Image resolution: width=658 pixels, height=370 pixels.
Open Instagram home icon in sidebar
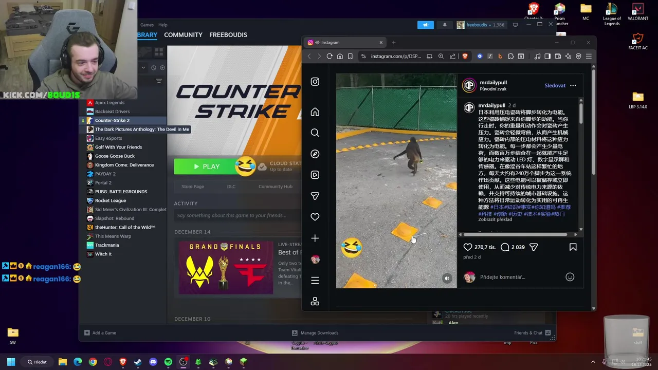tap(315, 112)
